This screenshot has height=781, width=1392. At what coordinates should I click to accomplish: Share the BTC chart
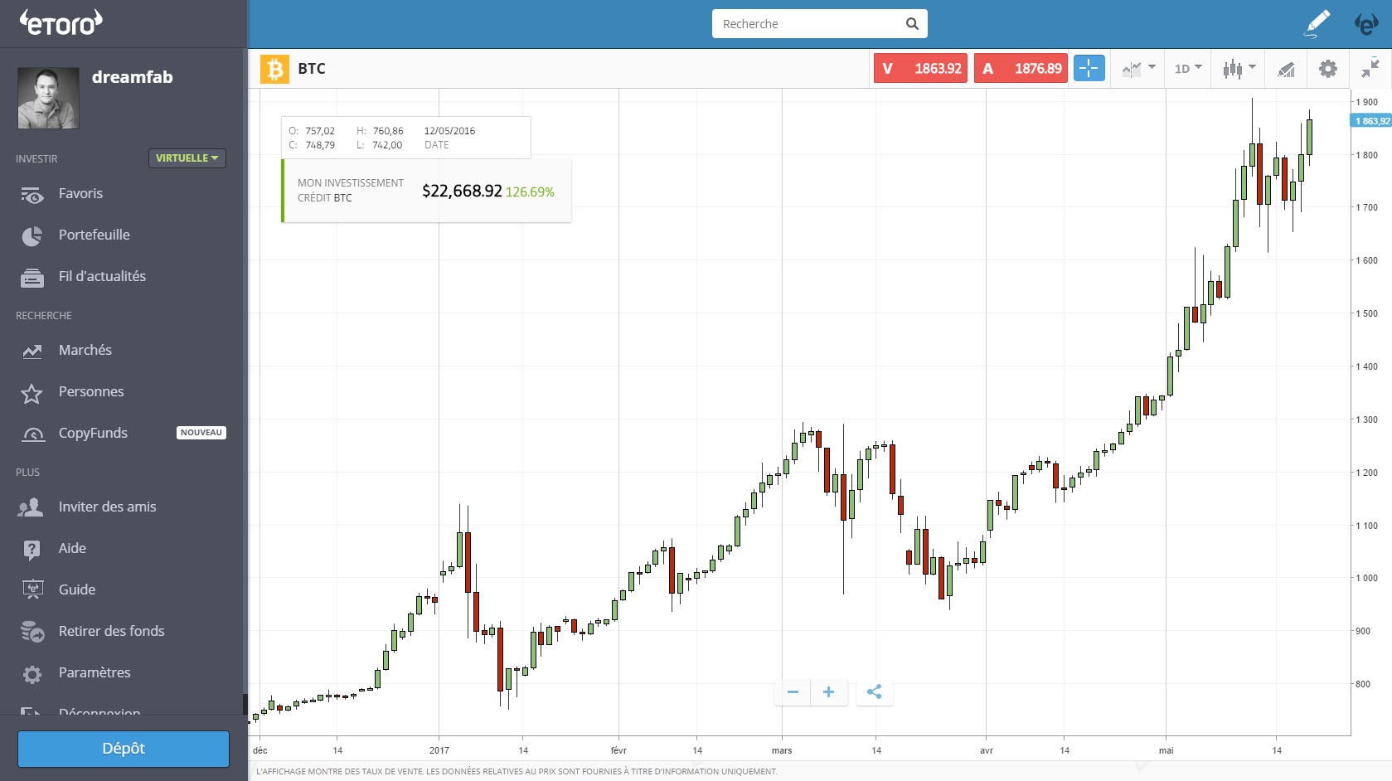pyautogui.click(x=874, y=691)
